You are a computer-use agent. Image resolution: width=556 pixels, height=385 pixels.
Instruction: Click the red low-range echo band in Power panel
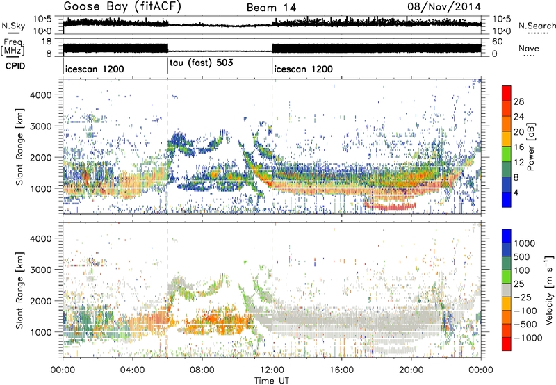click(390, 206)
